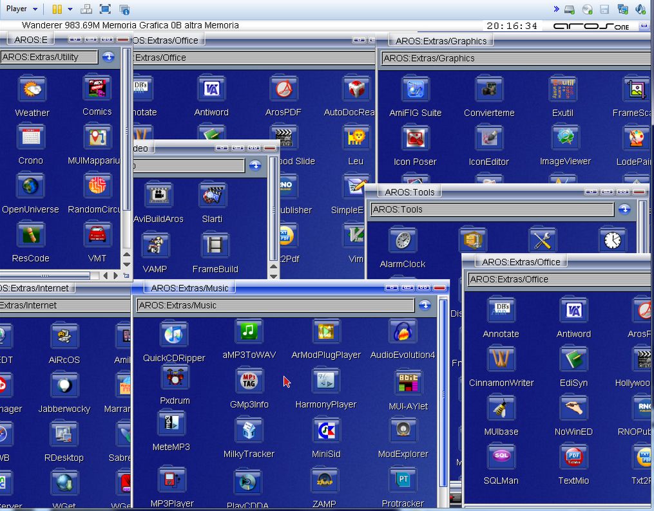This screenshot has width=654, height=511.
Task: Open the AlarmClock tool
Action: point(403,241)
